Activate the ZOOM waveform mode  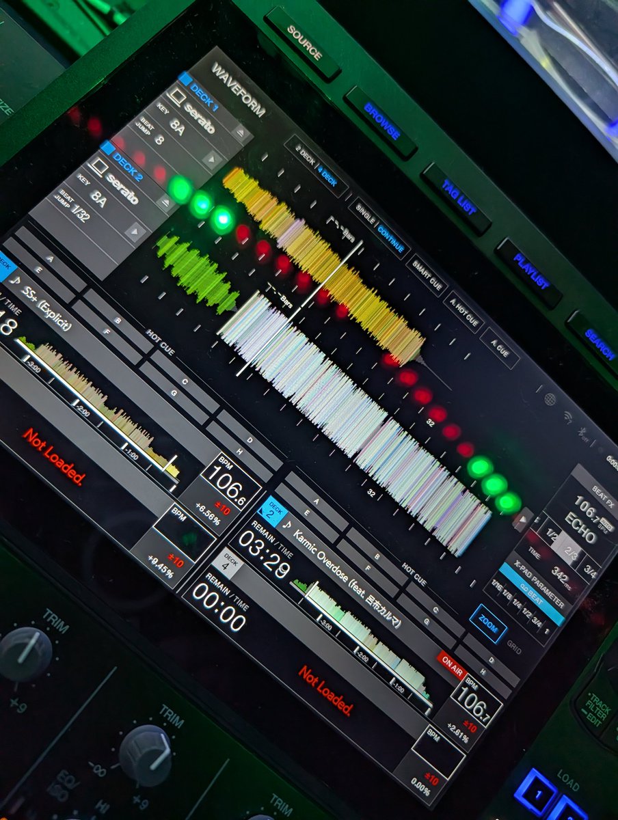point(489,623)
